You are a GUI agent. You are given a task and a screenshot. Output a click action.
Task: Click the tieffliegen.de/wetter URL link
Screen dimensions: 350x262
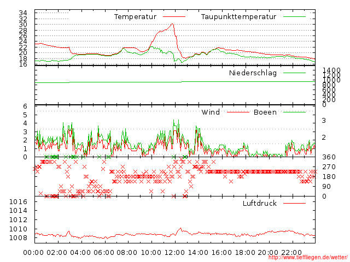click(308, 258)
